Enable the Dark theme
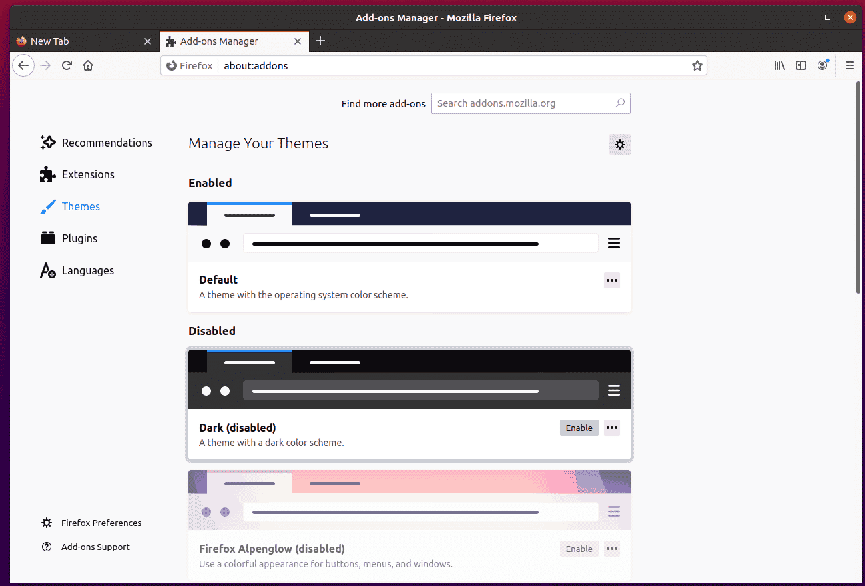The width and height of the screenshot is (865, 586). 579,428
